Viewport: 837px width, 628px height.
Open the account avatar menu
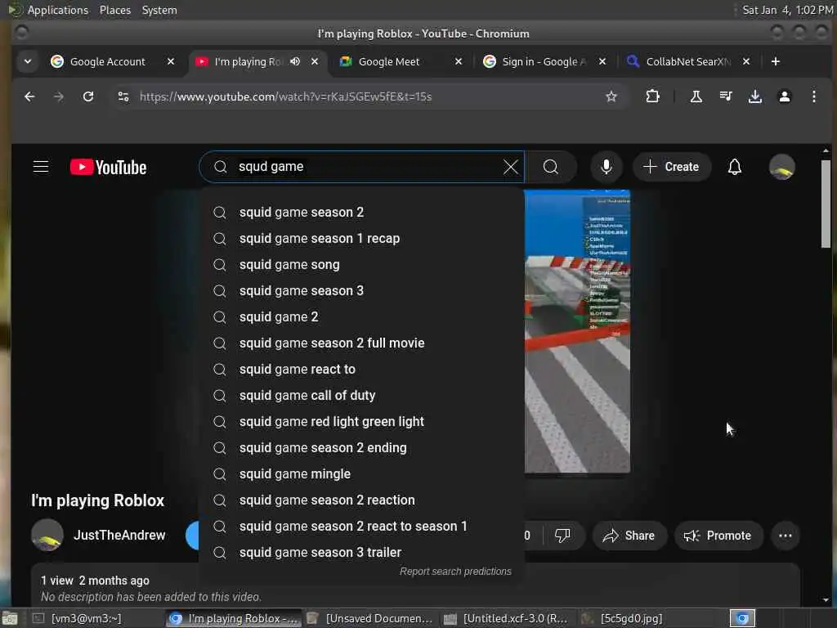[x=781, y=167]
